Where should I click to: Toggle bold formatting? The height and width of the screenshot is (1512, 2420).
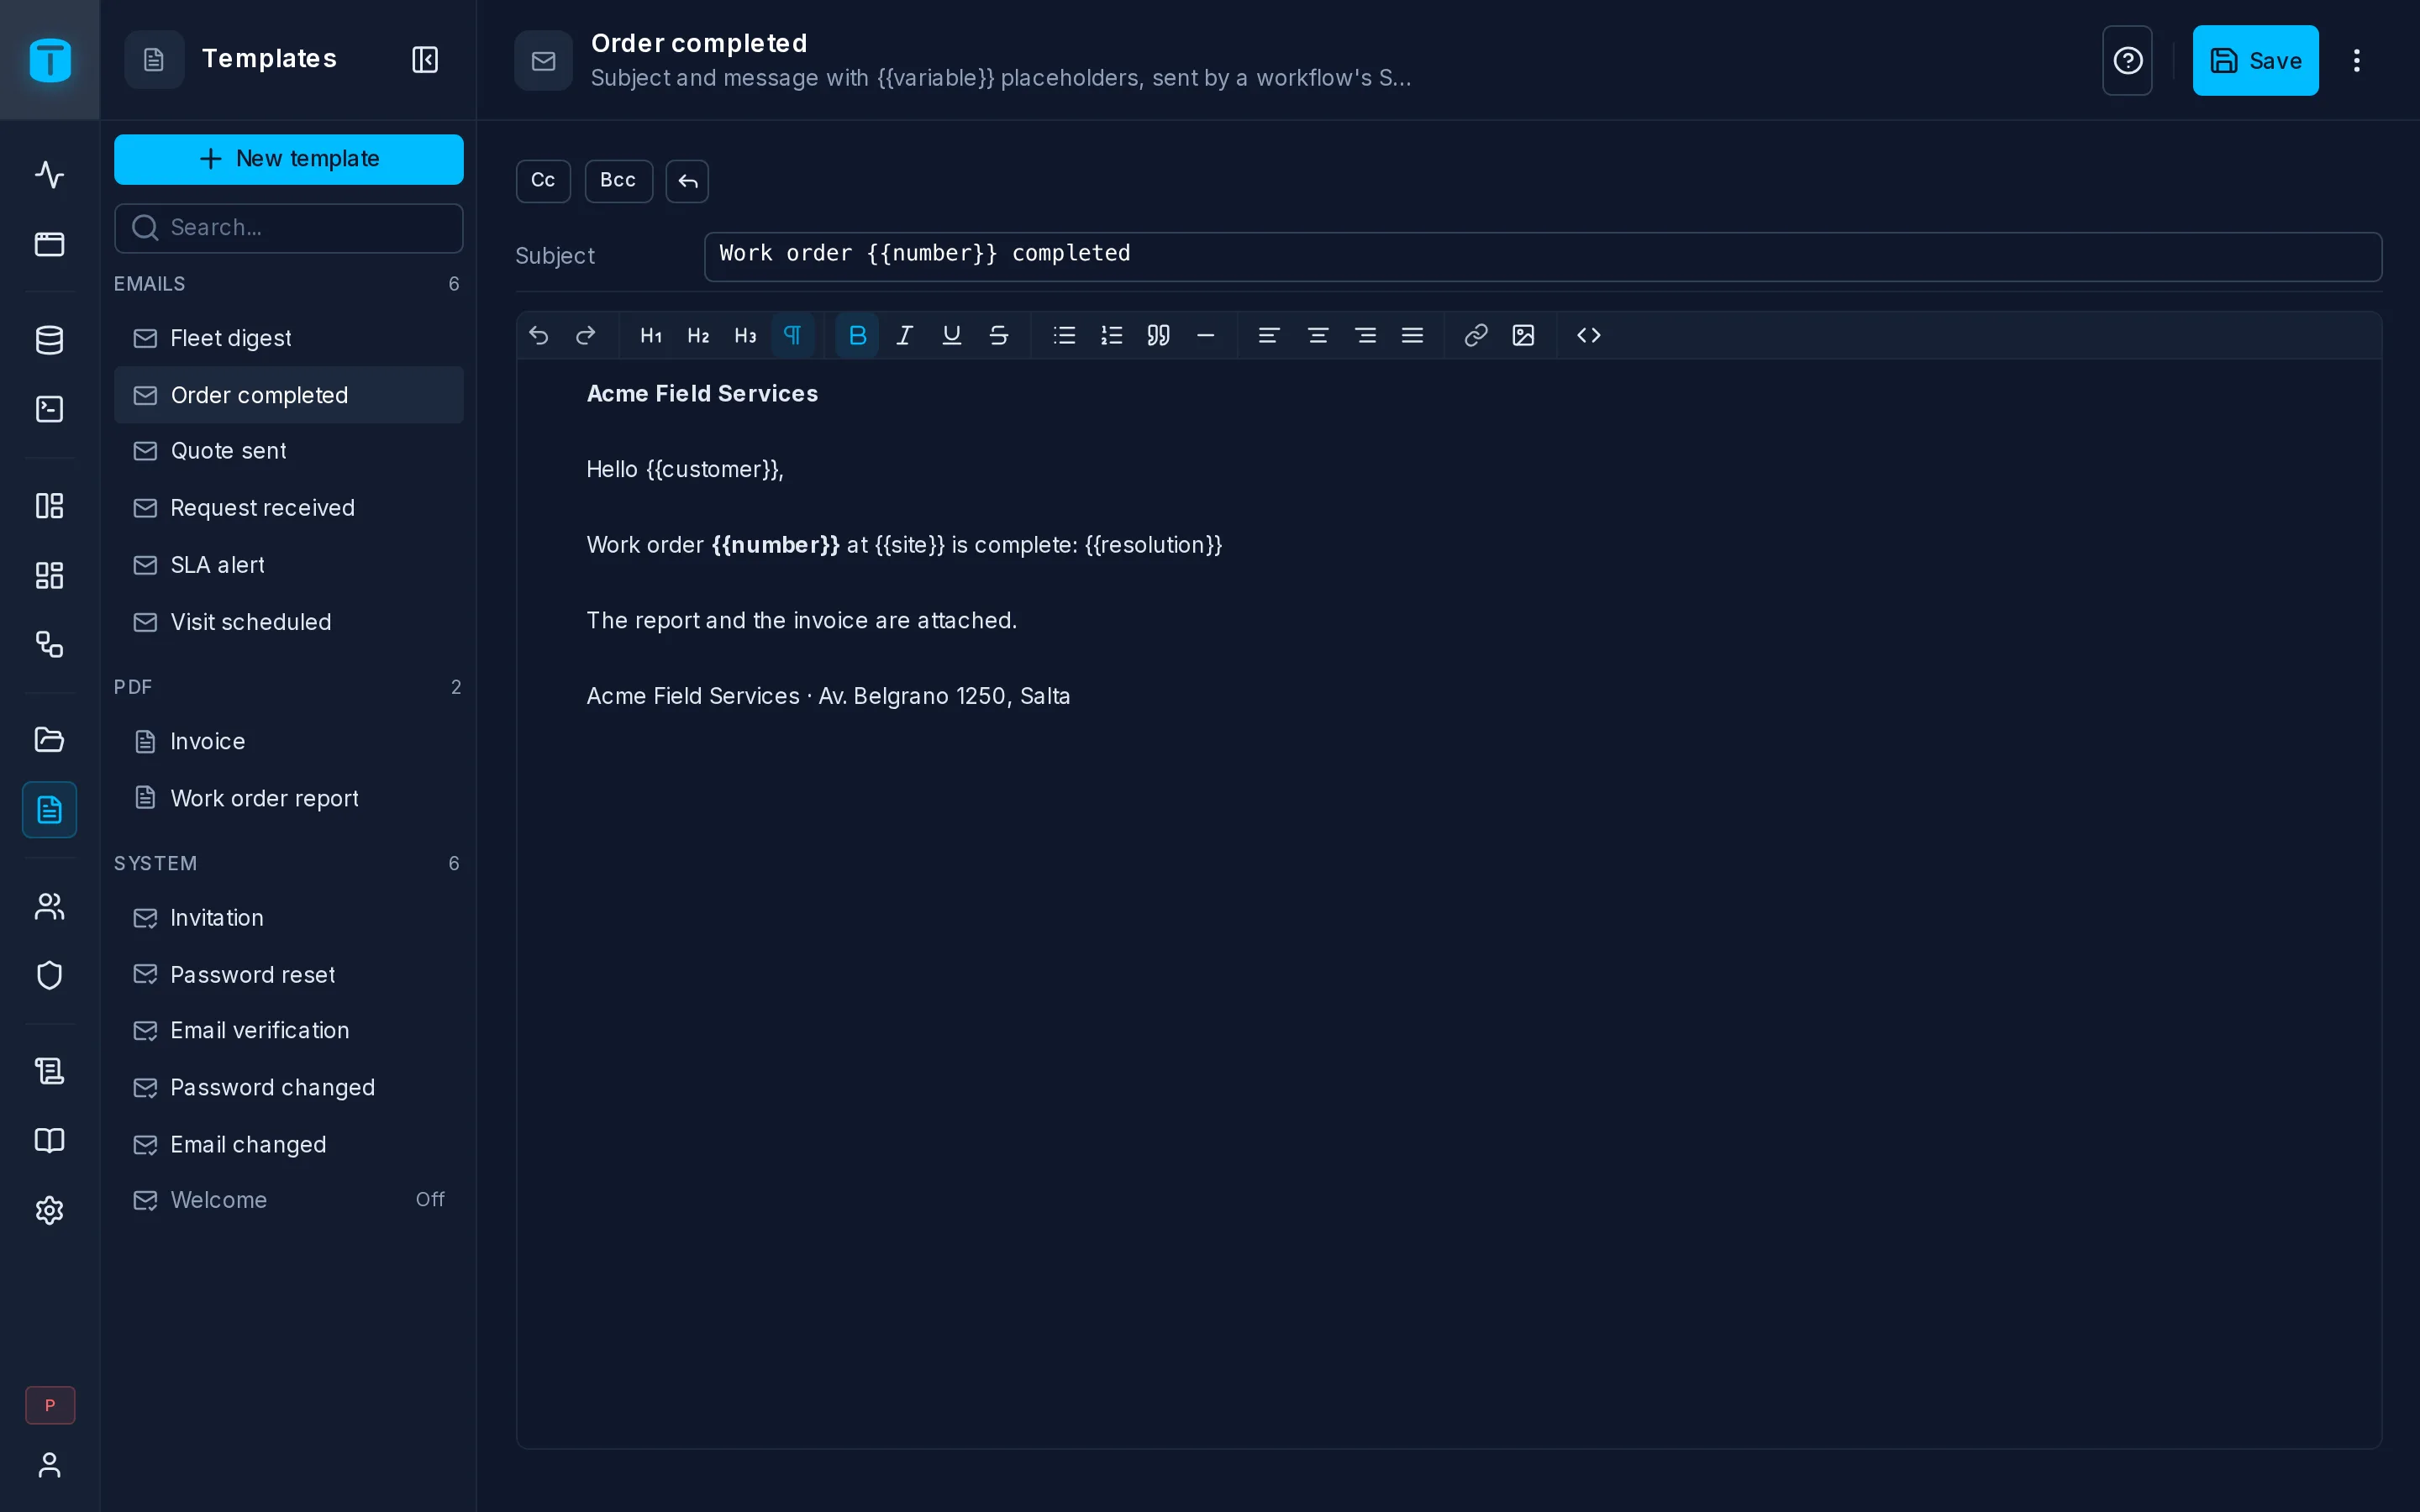(x=857, y=335)
